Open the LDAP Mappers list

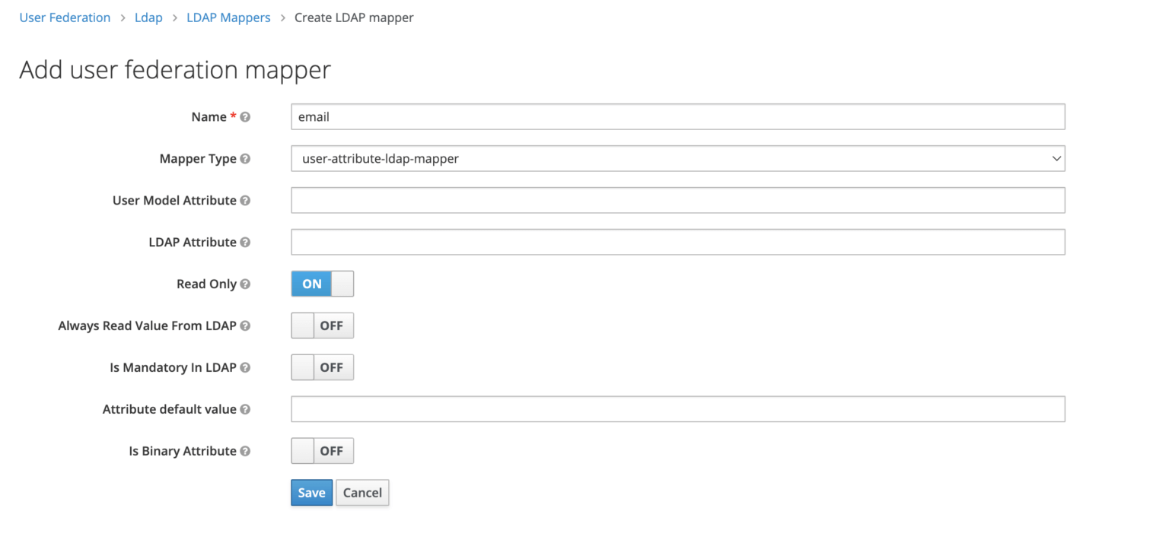228,17
